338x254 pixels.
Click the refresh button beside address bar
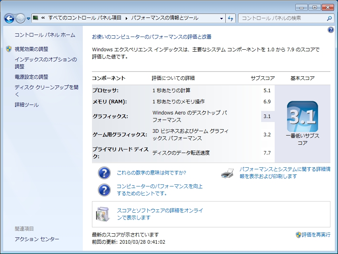click(231, 18)
